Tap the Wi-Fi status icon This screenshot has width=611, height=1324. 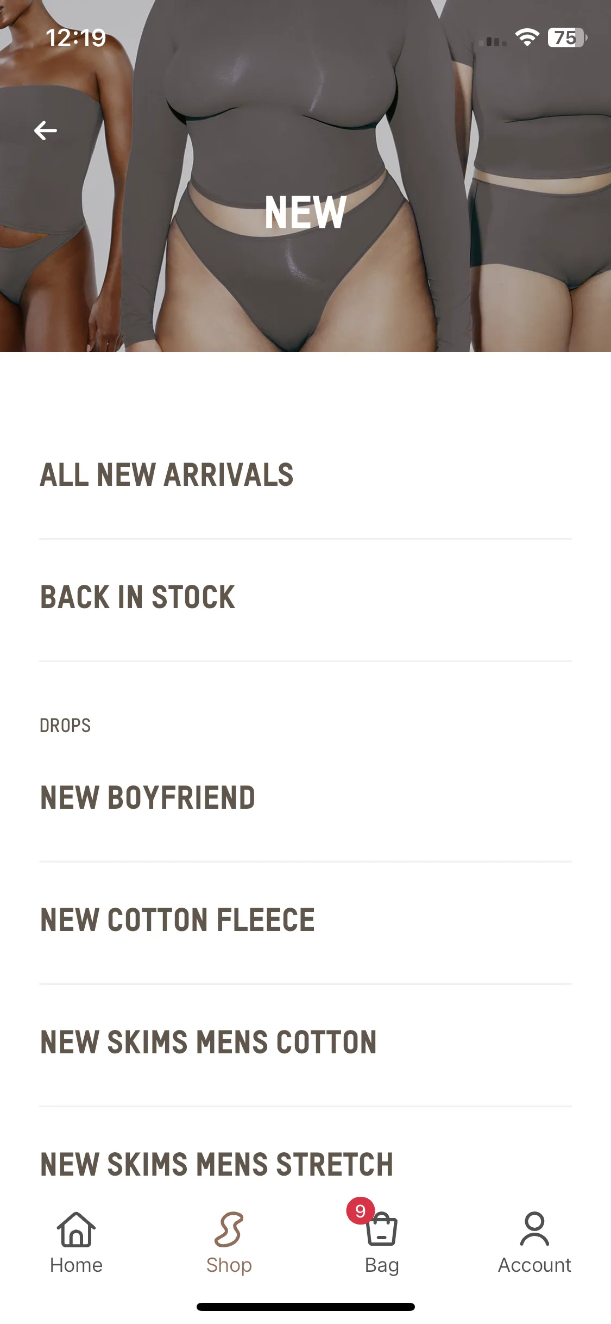pos(527,38)
